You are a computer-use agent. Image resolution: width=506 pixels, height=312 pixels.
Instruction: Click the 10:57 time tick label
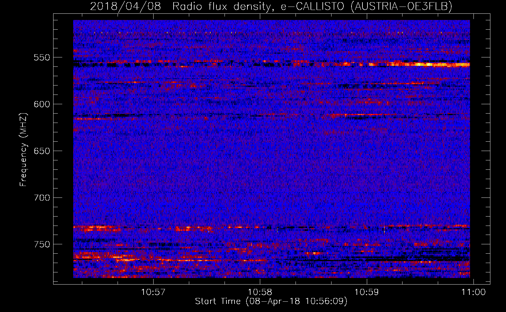tap(153, 292)
